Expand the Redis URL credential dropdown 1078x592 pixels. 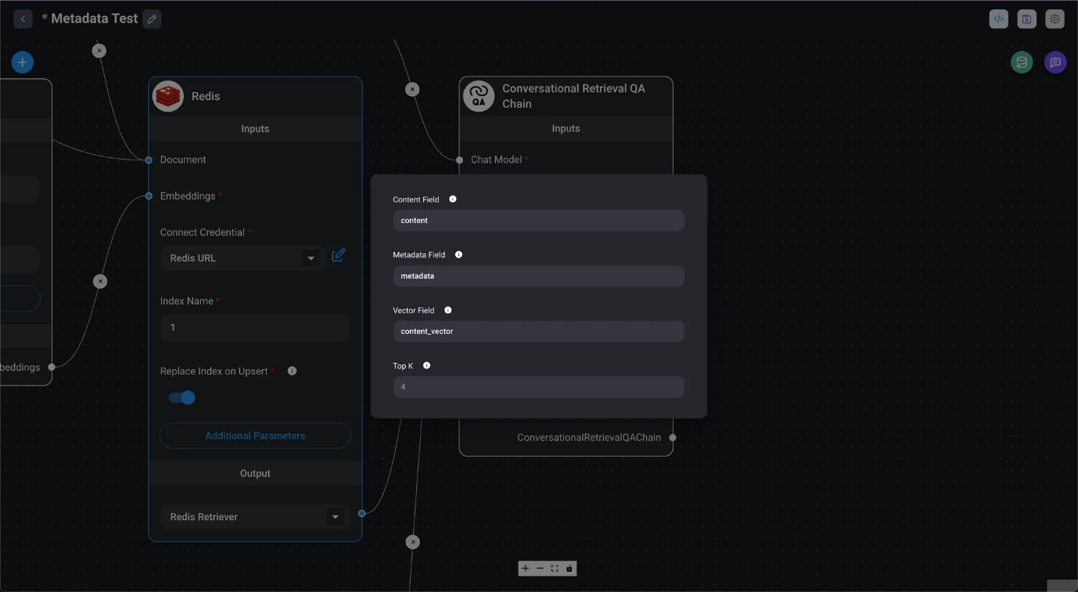pos(311,258)
